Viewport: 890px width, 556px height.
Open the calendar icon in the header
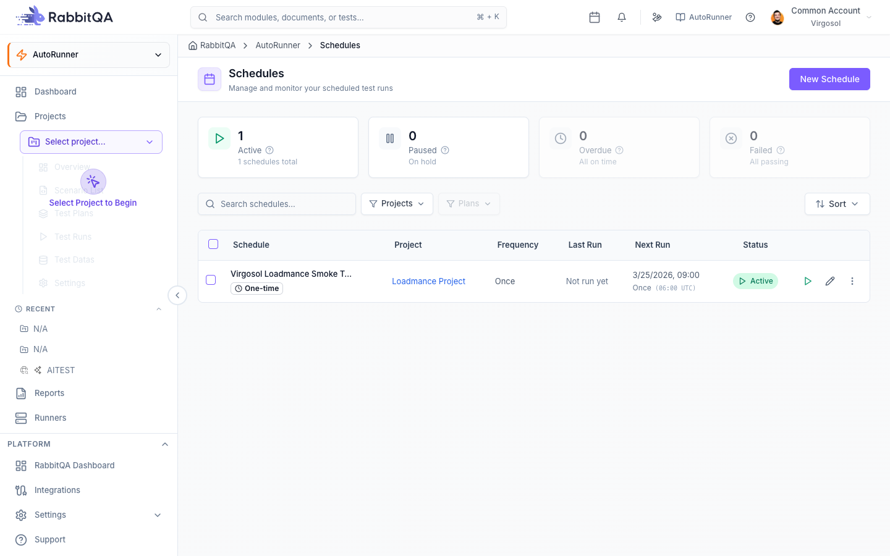(595, 17)
